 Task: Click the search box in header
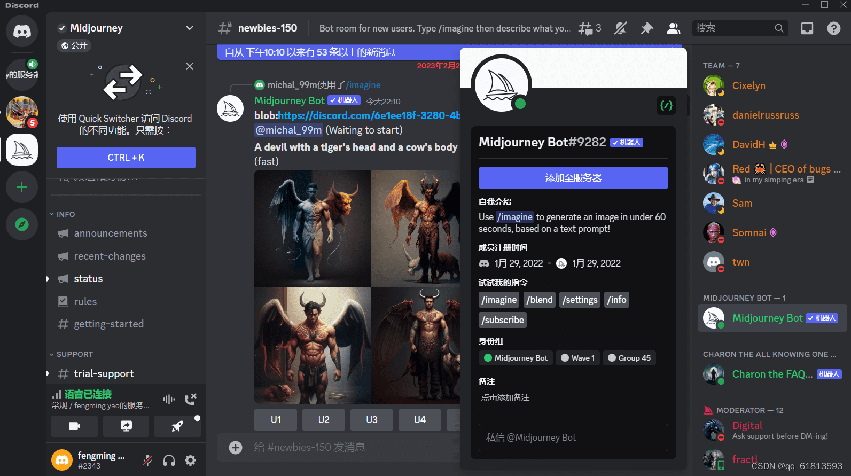tap(740, 28)
